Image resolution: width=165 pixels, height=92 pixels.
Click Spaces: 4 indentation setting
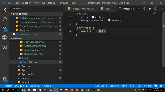(114, 86)
